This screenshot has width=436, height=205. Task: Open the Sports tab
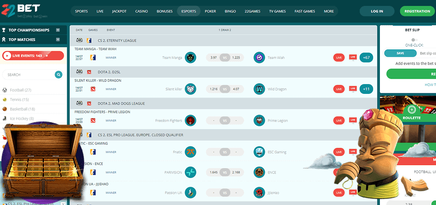[81, 11]
